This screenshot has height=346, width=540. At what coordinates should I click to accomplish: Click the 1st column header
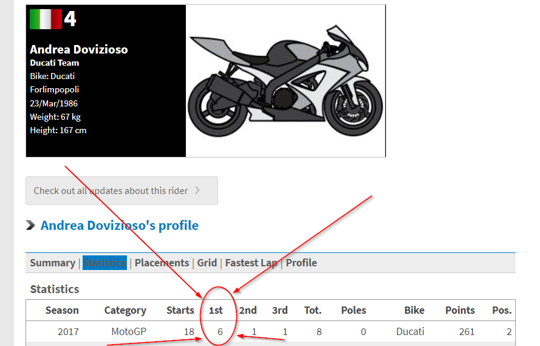click(216, 310)
